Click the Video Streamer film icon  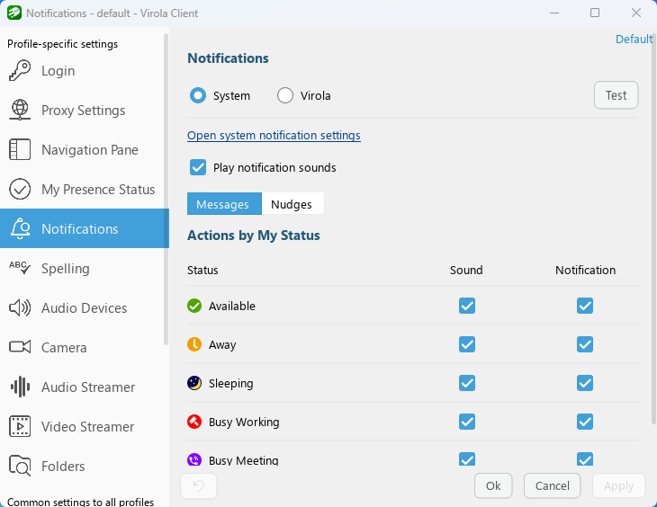pos(20,426)
